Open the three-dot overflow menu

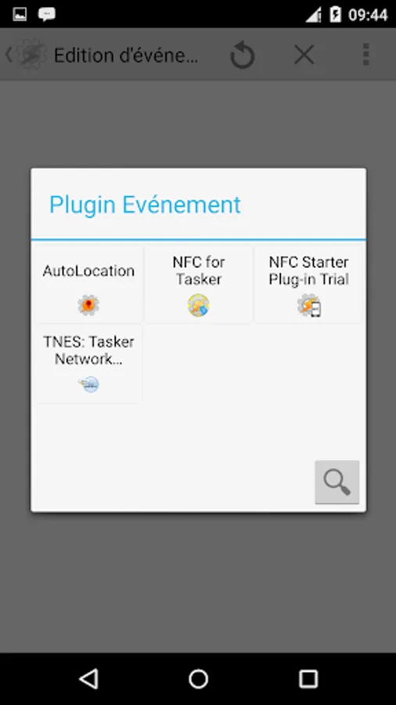pos(366,55)
